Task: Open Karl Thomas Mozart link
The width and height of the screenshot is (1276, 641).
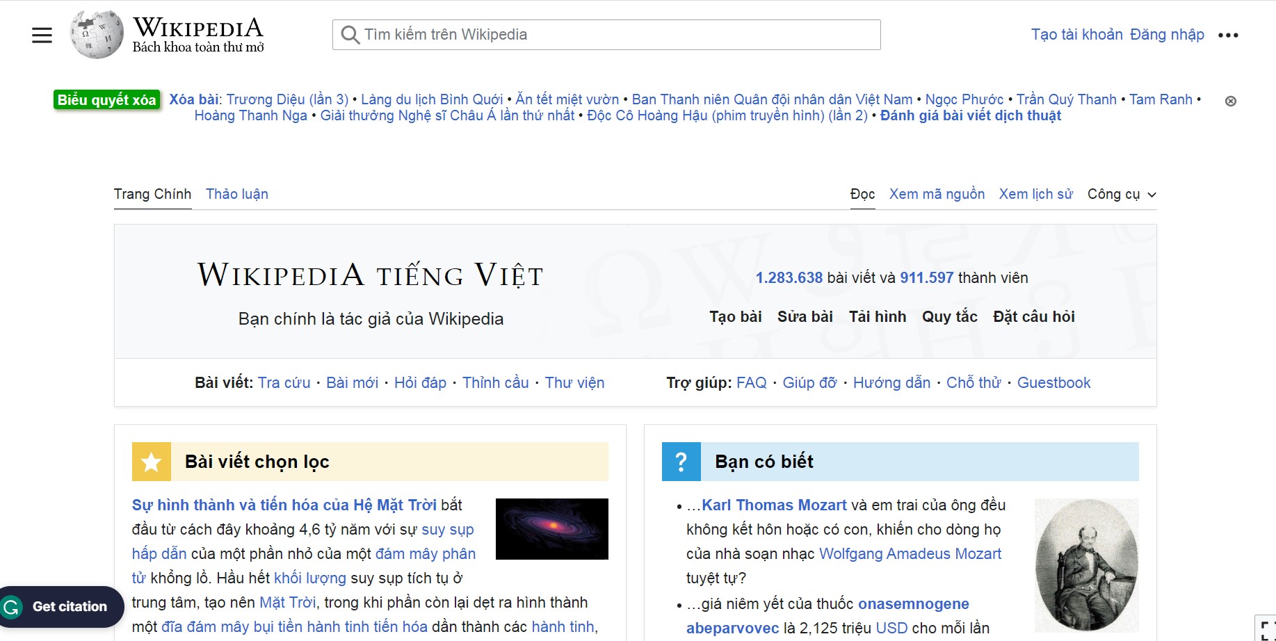Action: point(774,505)
